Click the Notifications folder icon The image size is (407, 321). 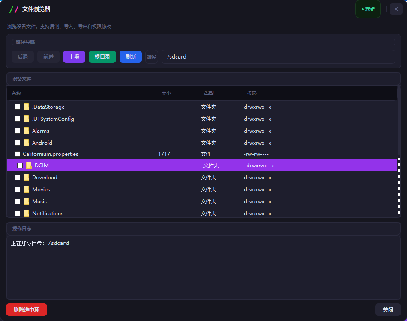26,213
